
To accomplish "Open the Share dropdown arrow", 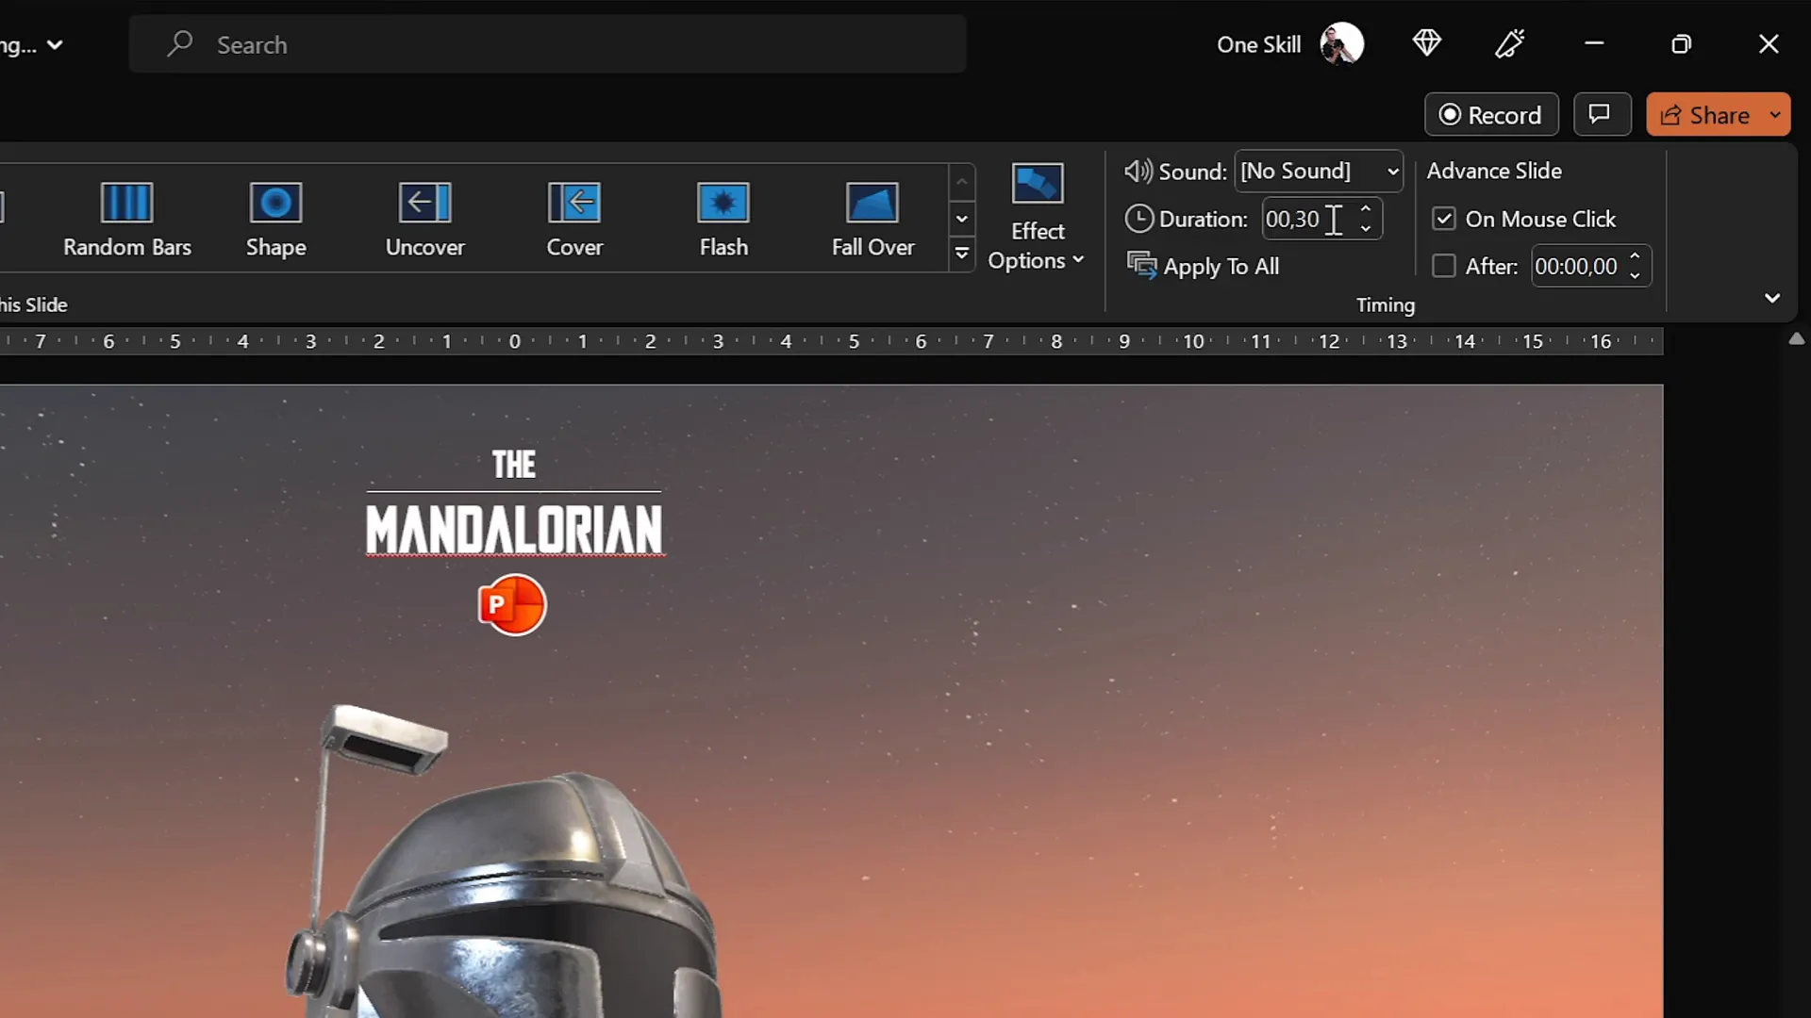I will coord(1776,115).
